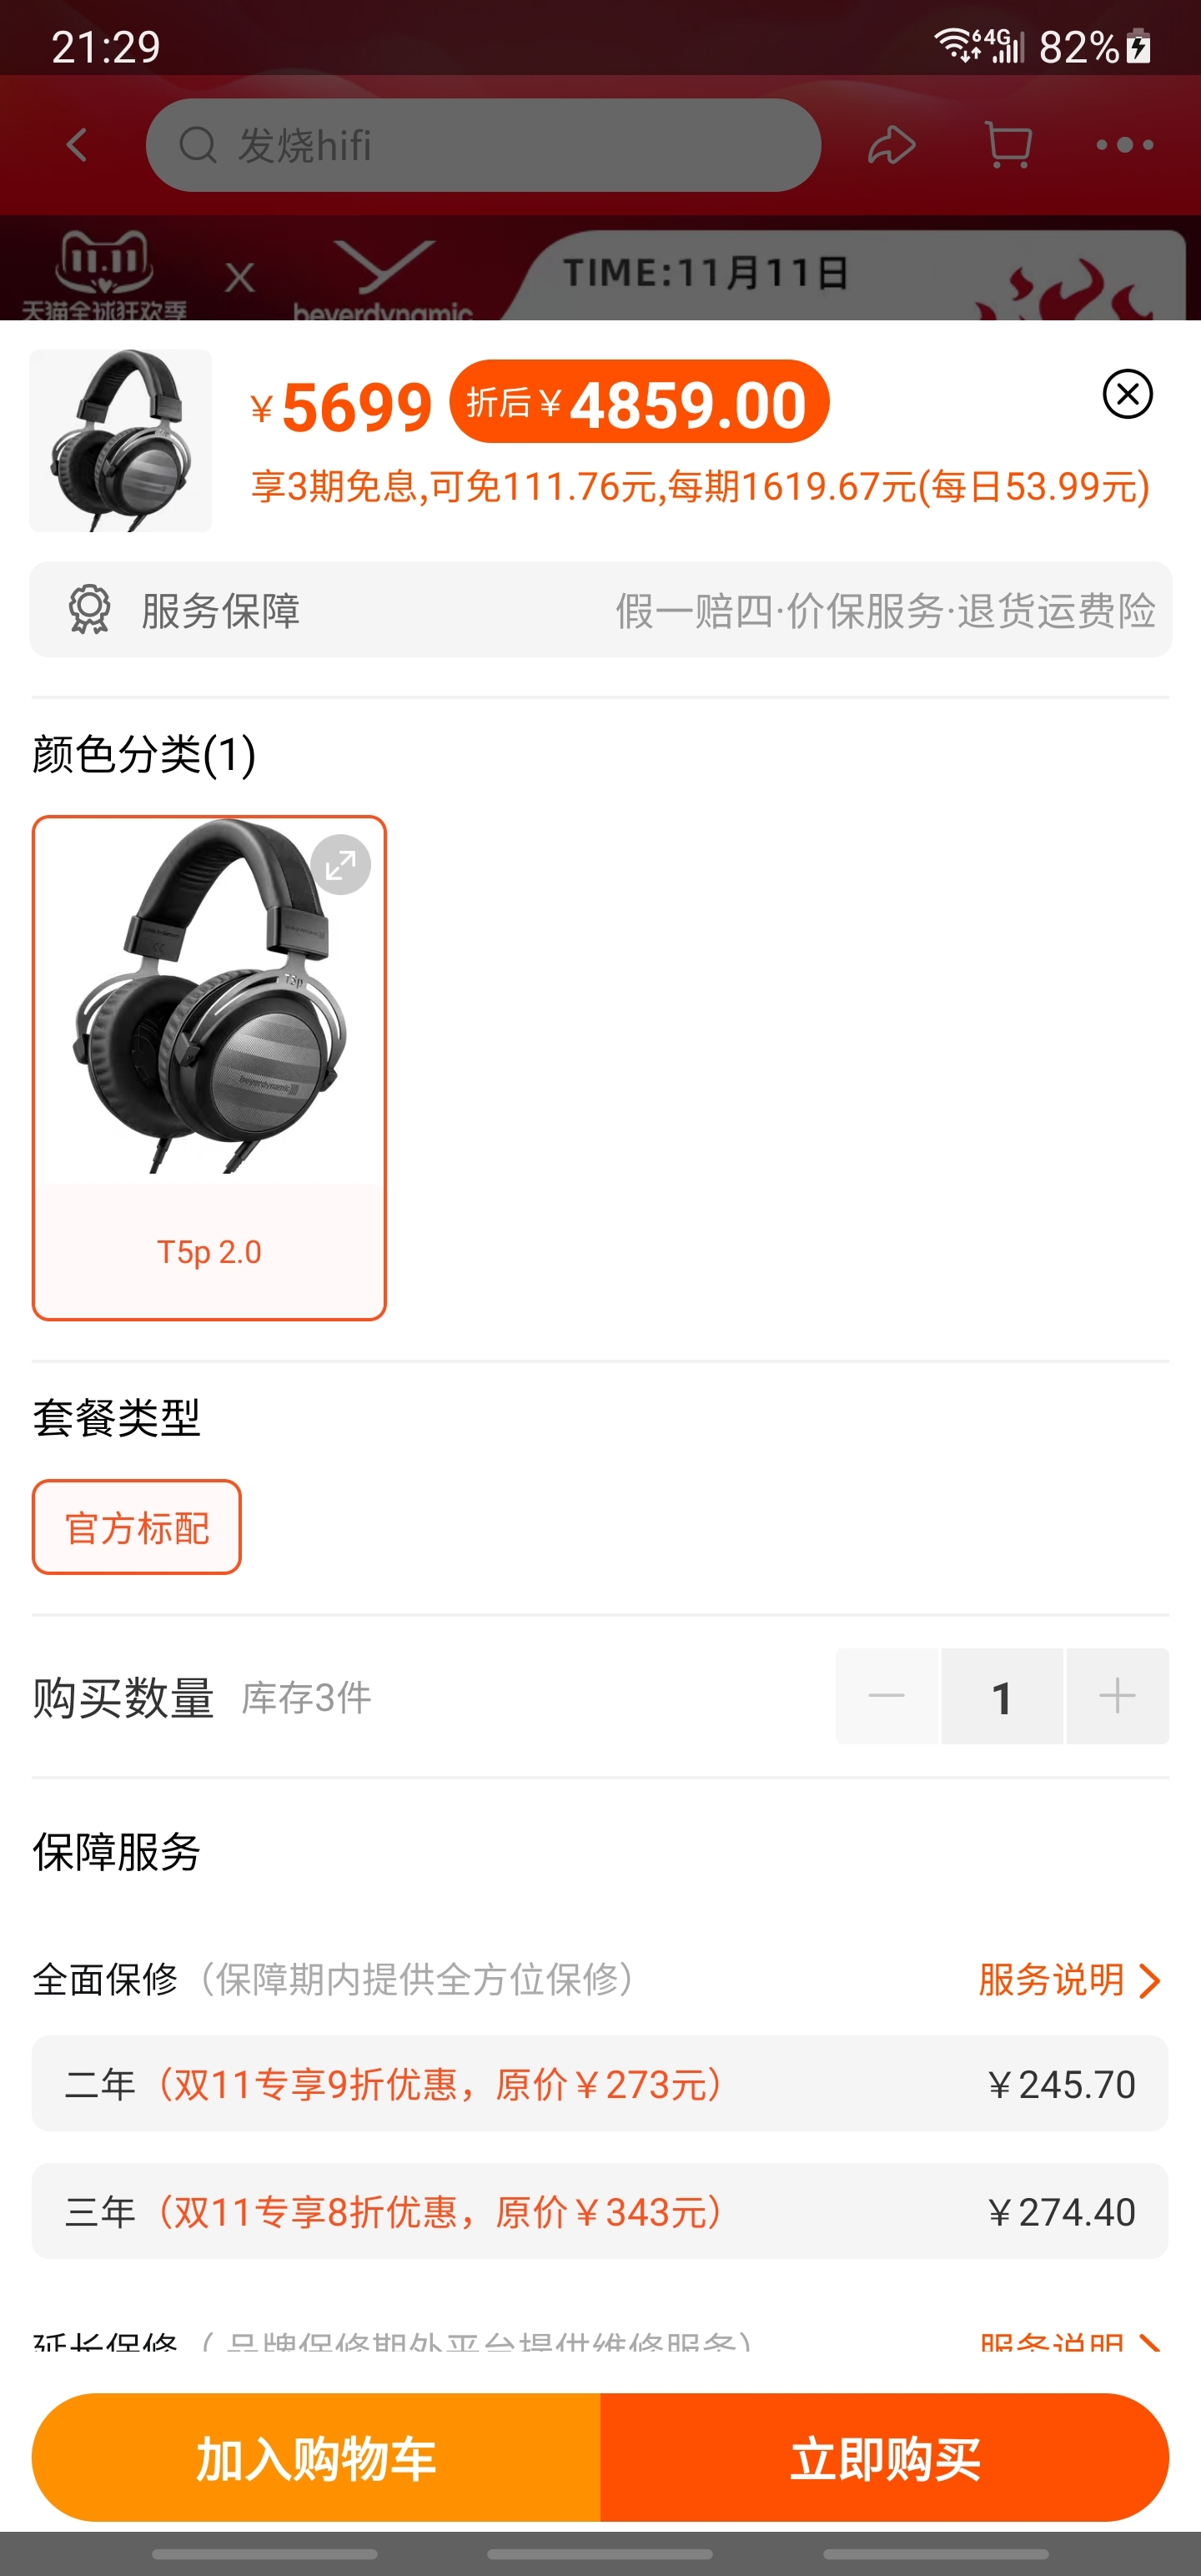Click 立即购买 button
Screen dimensions: 1201x2576
click(x=884, y=2457)
